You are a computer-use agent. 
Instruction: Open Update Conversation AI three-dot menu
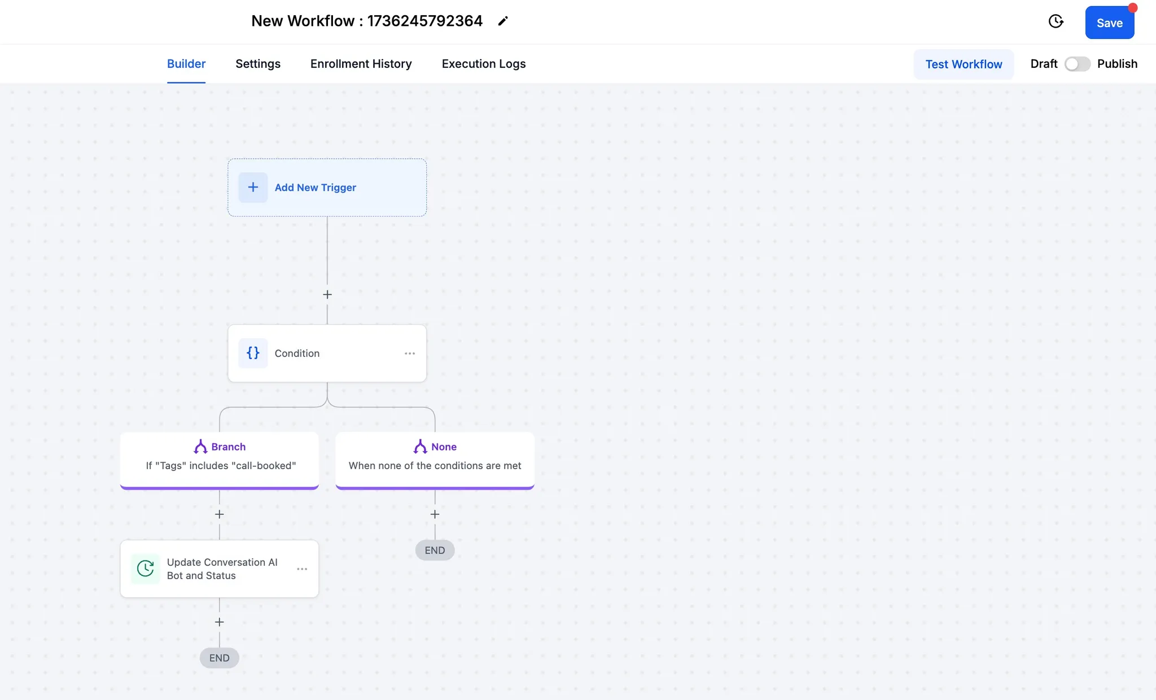pyautogui.click(x=302, y=569)
